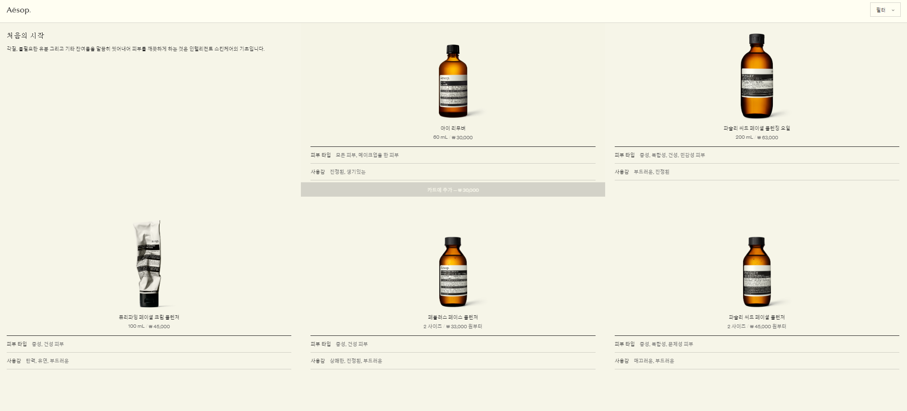Click the 처음의 시작 heading
The width and height of the screenshot is (907, 411).
point(25,35)
